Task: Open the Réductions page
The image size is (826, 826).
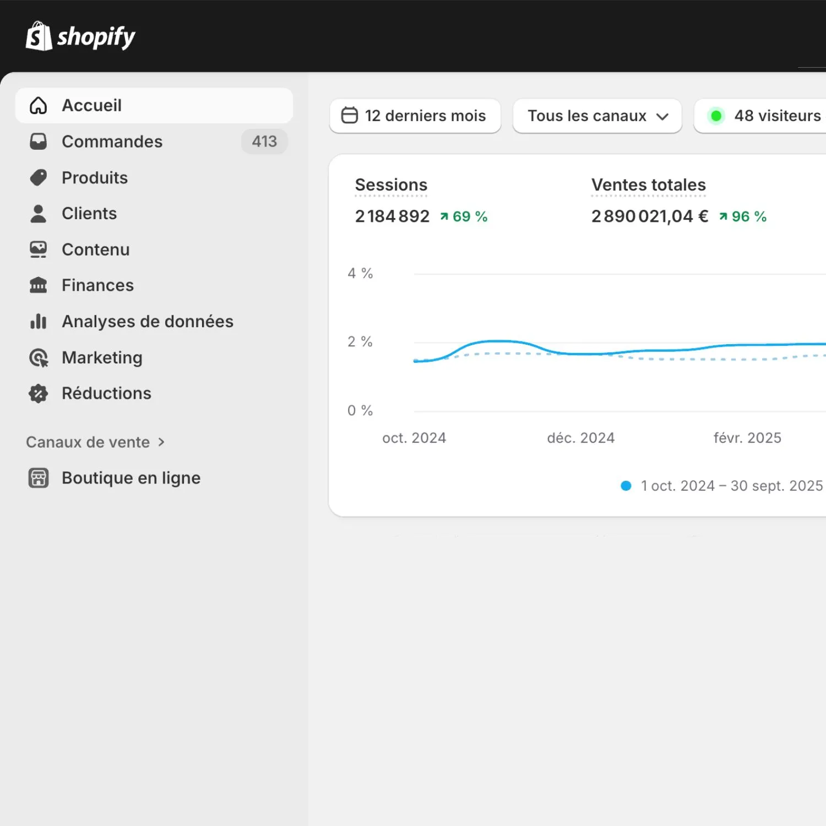Action: (154, 393)
